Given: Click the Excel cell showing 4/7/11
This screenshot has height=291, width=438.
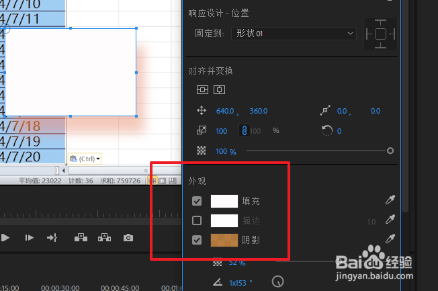Looking at the screenshot, I should (32, 19).
